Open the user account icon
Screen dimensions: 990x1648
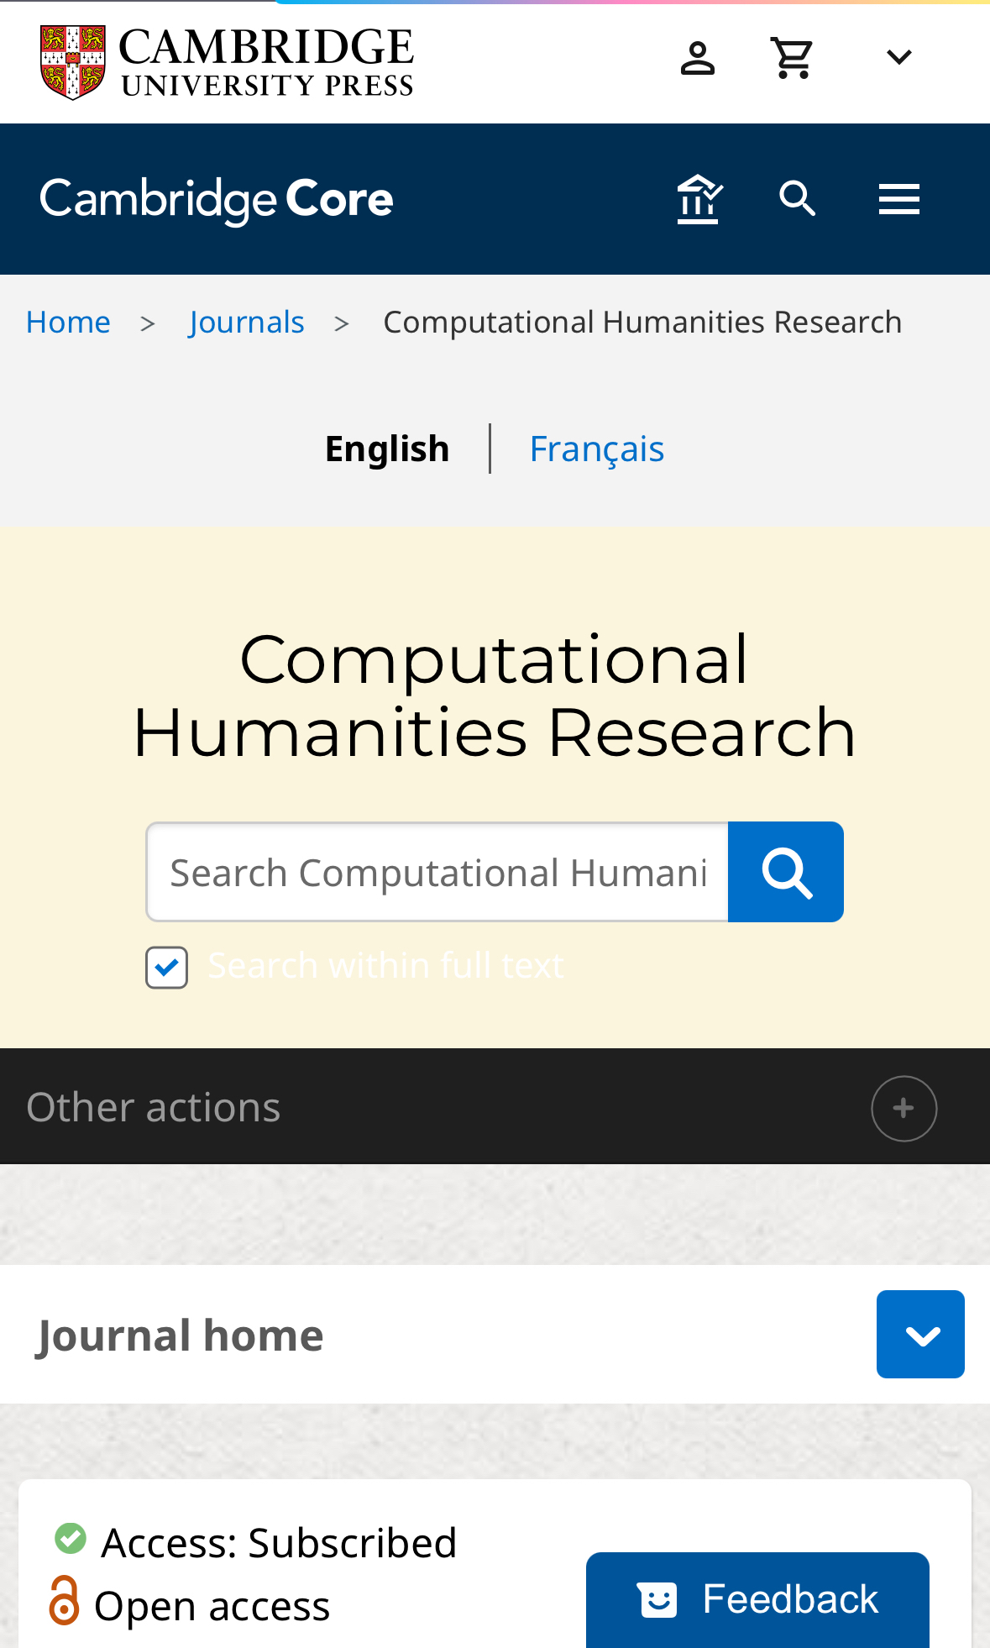click(x=697, y=58)
